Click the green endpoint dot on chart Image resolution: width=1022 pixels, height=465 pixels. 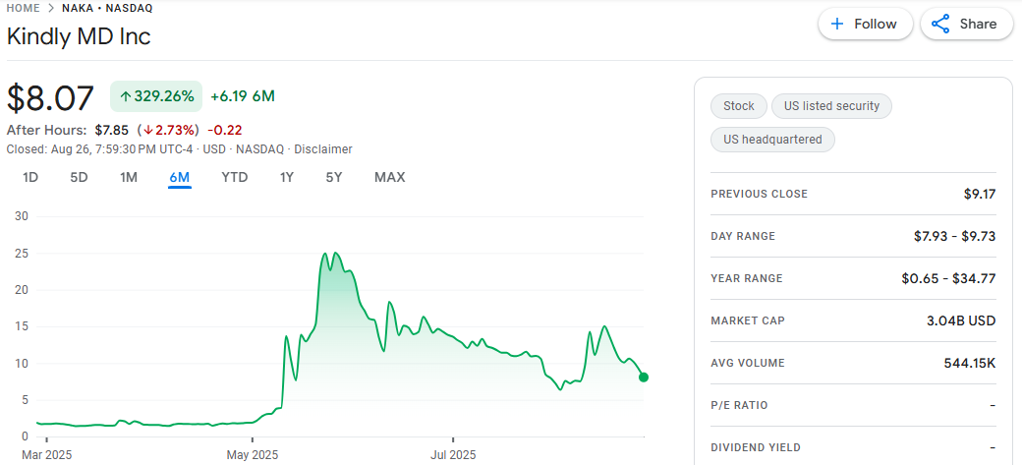point(644,377)
